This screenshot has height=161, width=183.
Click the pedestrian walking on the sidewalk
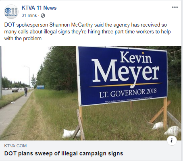[x=26, y=91]
